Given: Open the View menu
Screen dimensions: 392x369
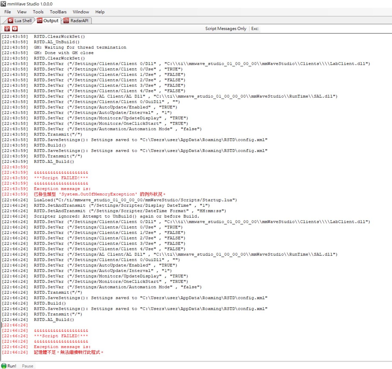Looking at the screenshot, I should click(22, 12).
